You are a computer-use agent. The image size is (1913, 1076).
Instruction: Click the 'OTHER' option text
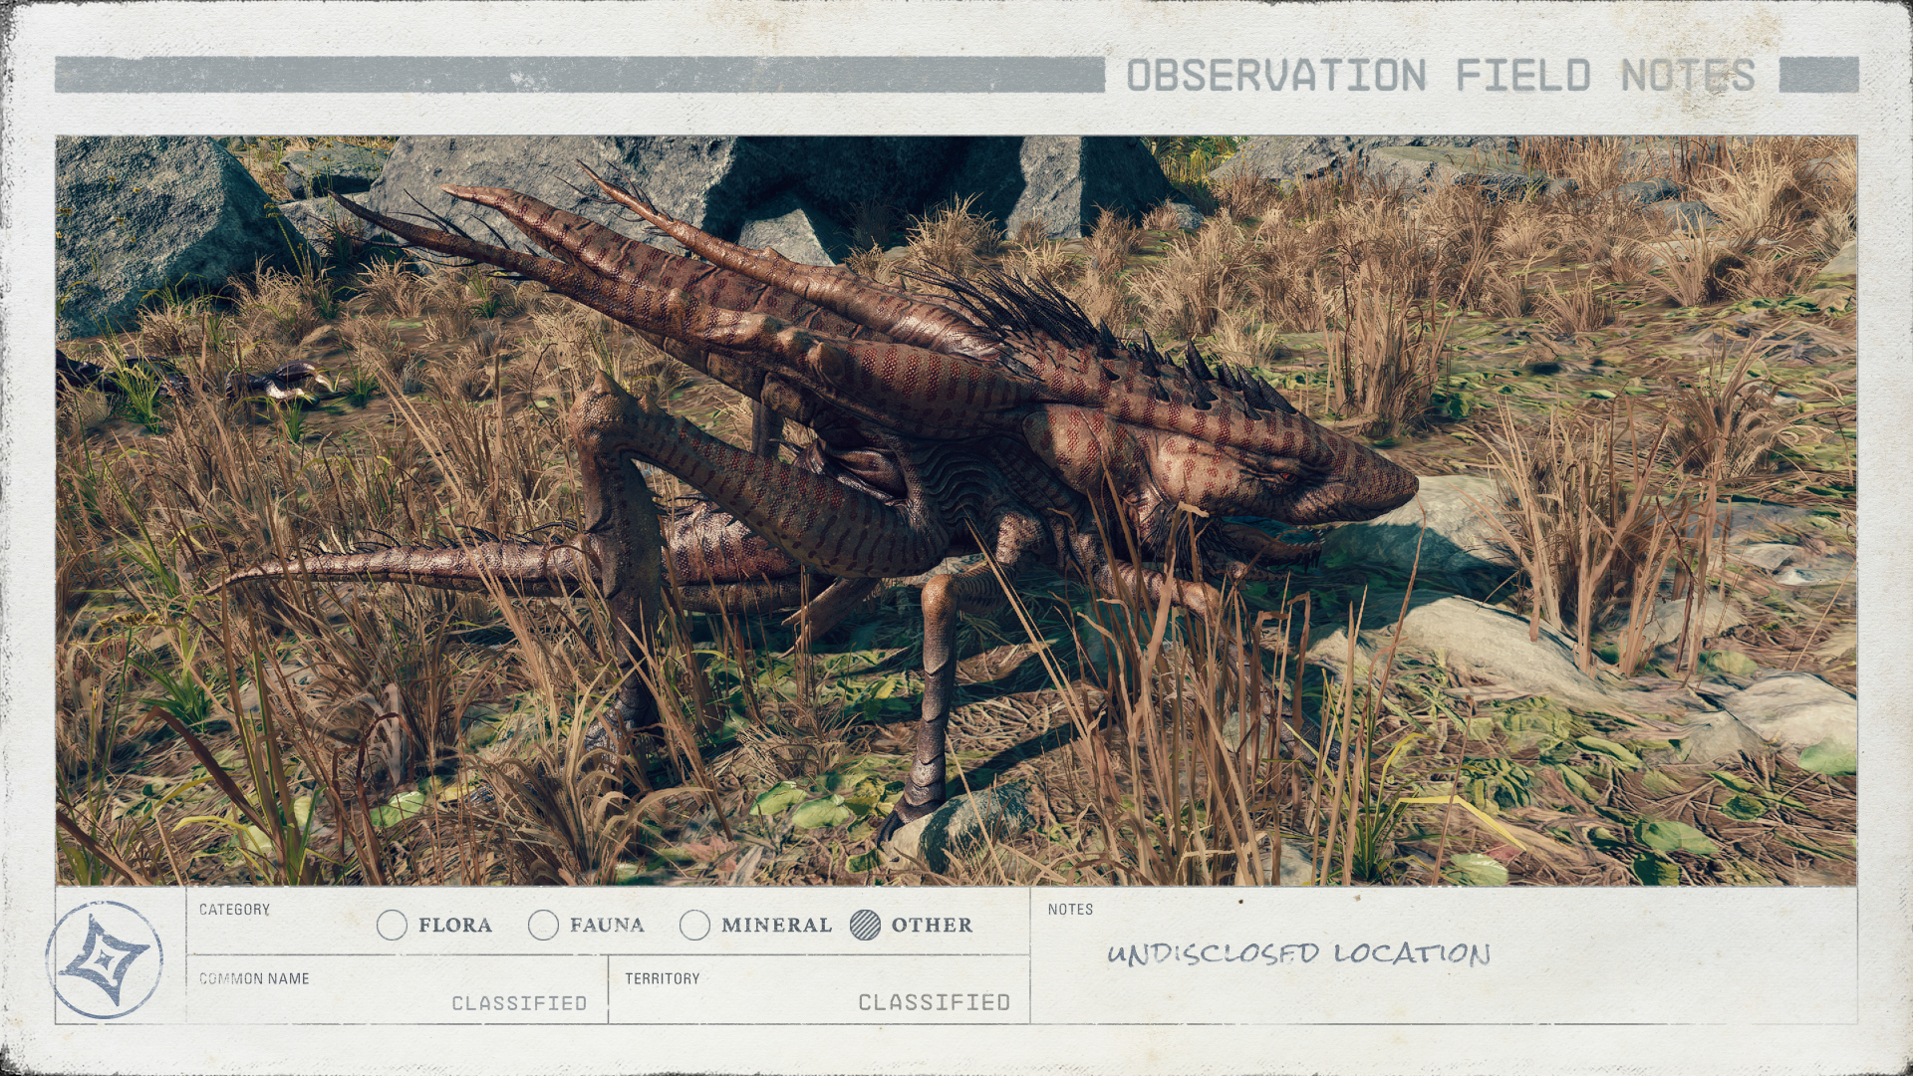pyautogui.click(x=932, y=926)
